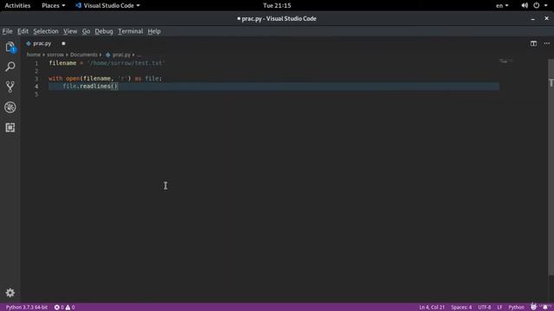Screen dimensions: 554x311
Task: Click line number 4 in gutter
Action: point(36,86)
